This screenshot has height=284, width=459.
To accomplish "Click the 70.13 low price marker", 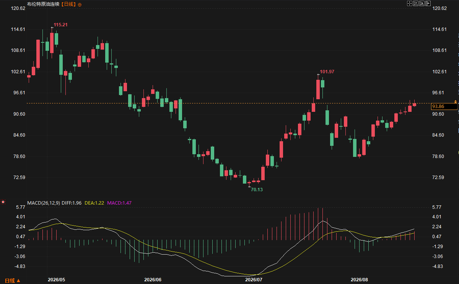I will click(257, 189).
